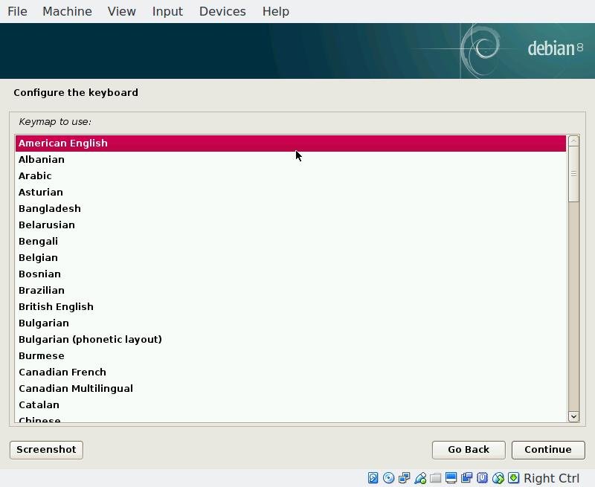This screenshot has height=487, width=595.
Task: Select the British English keymap
Action: (291, 306)
